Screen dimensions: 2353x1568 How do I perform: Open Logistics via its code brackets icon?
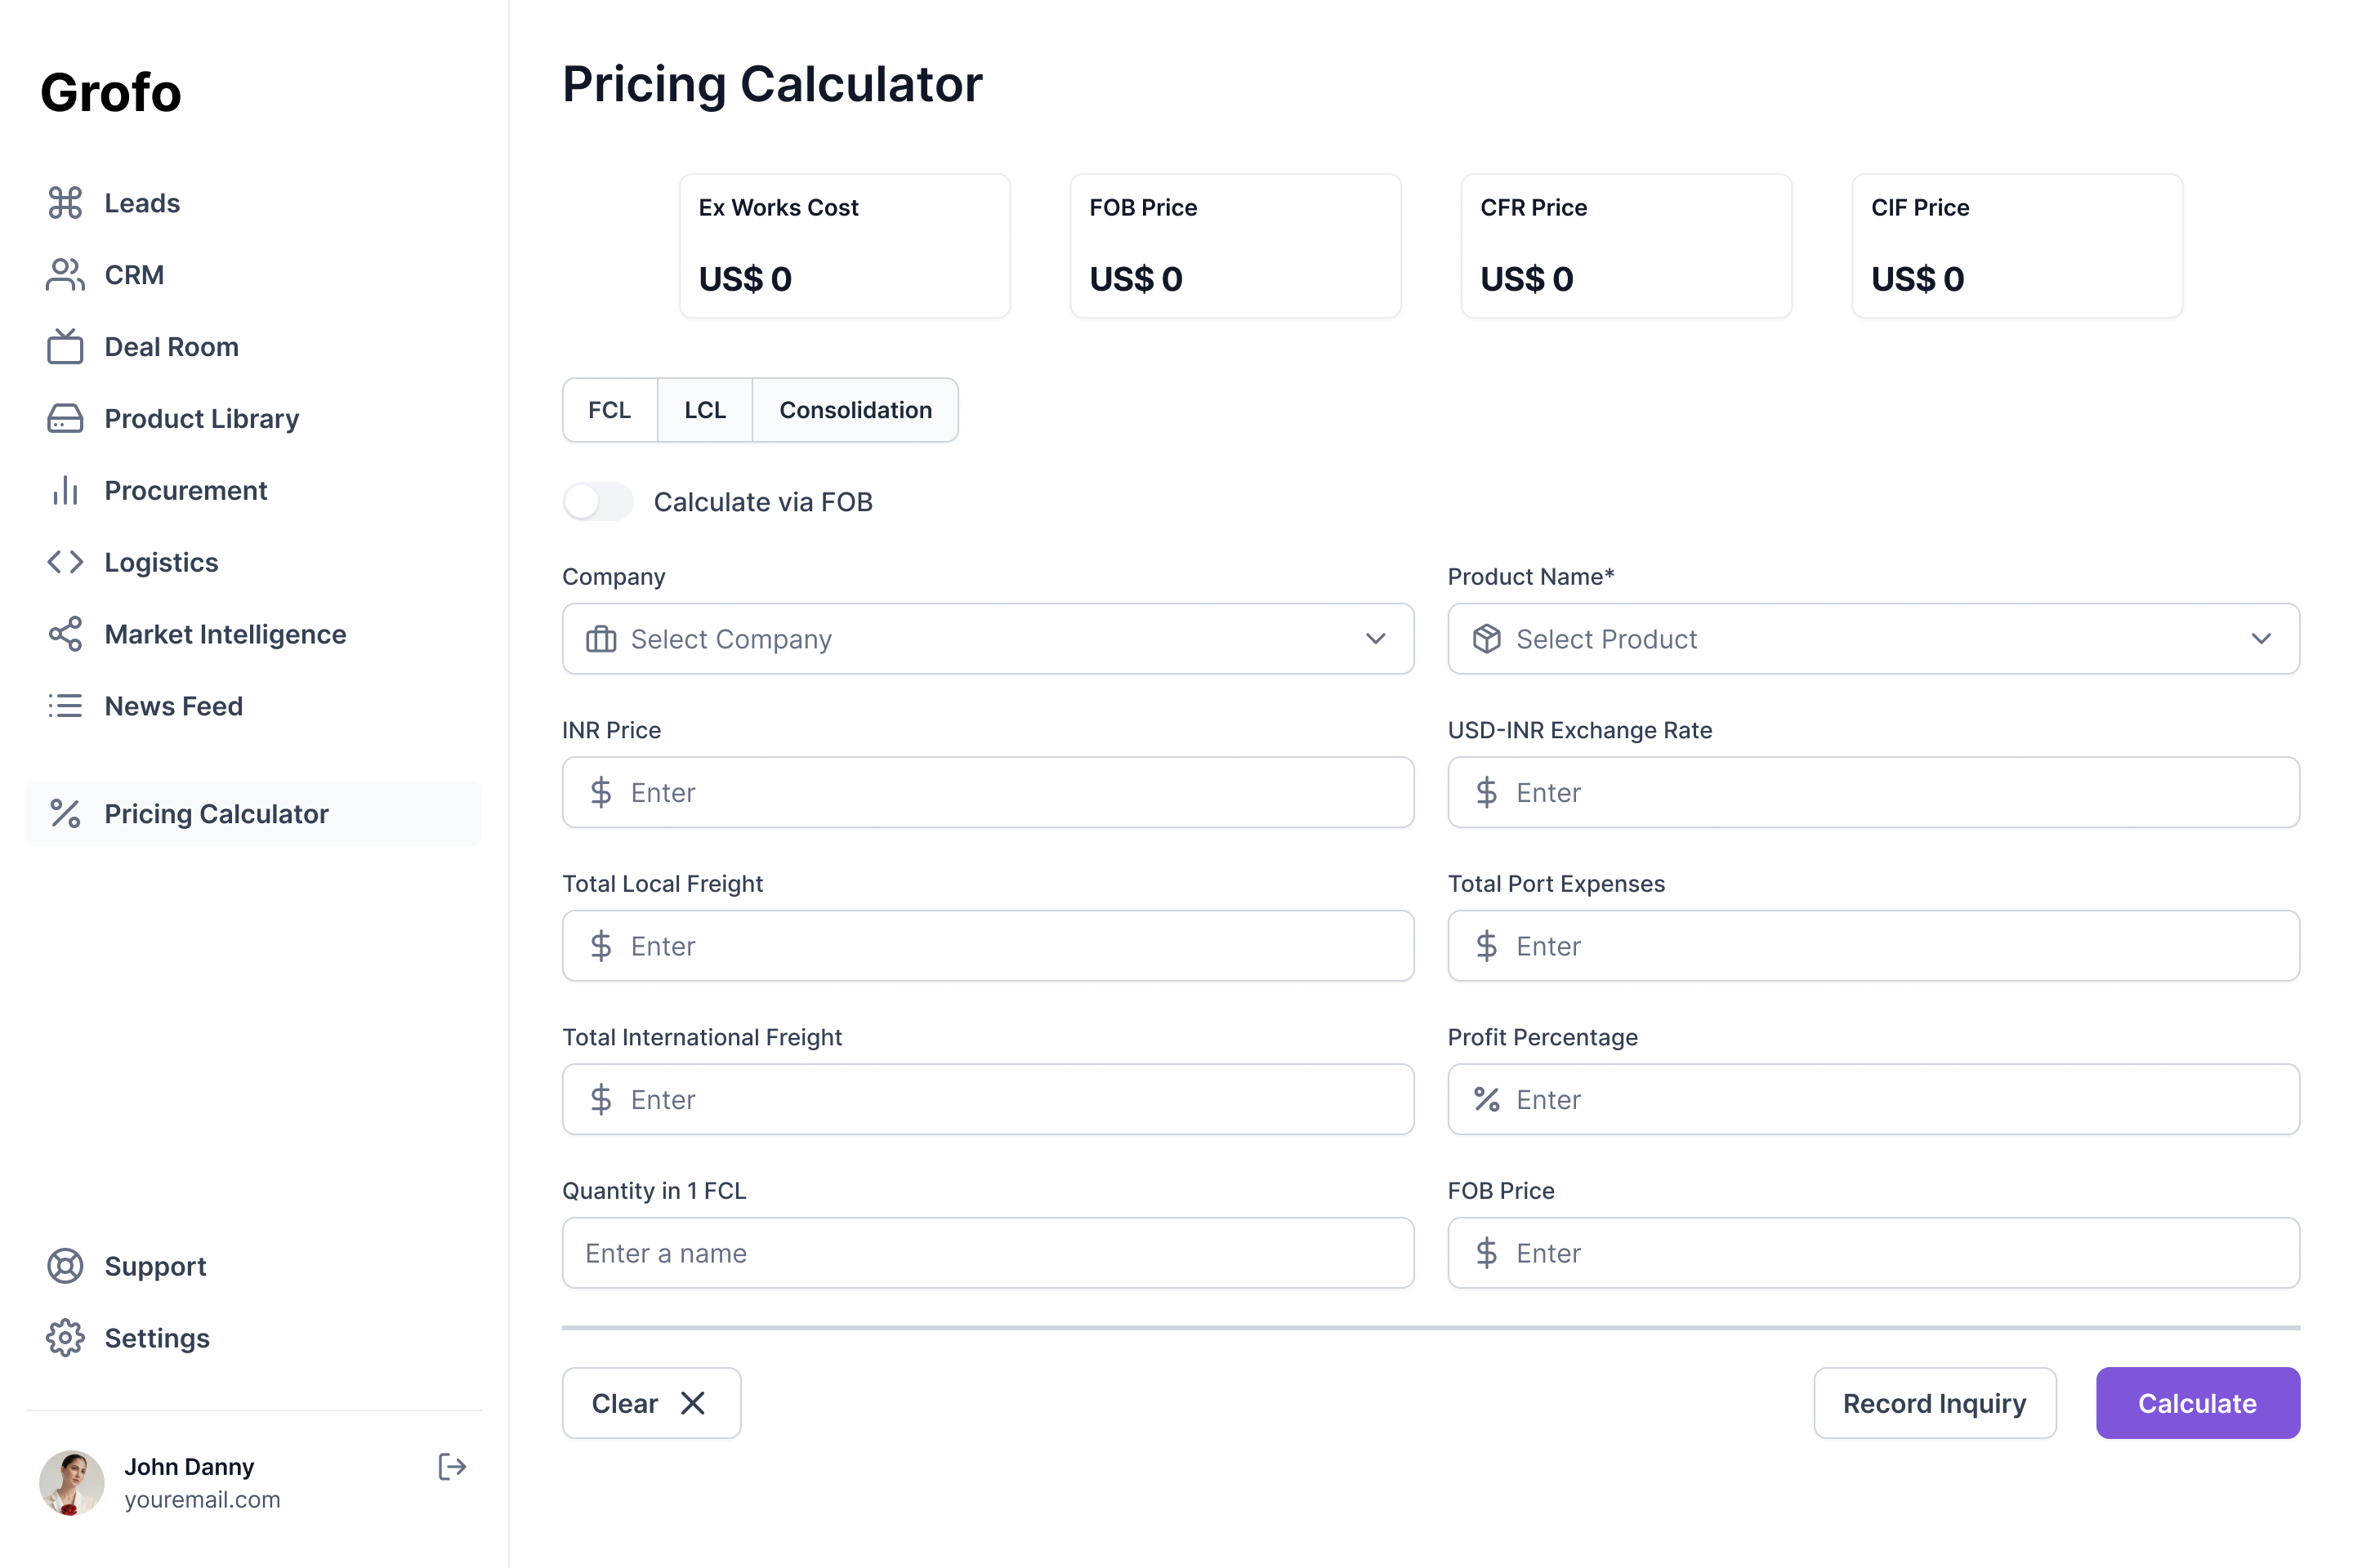[x=65, y=562]
